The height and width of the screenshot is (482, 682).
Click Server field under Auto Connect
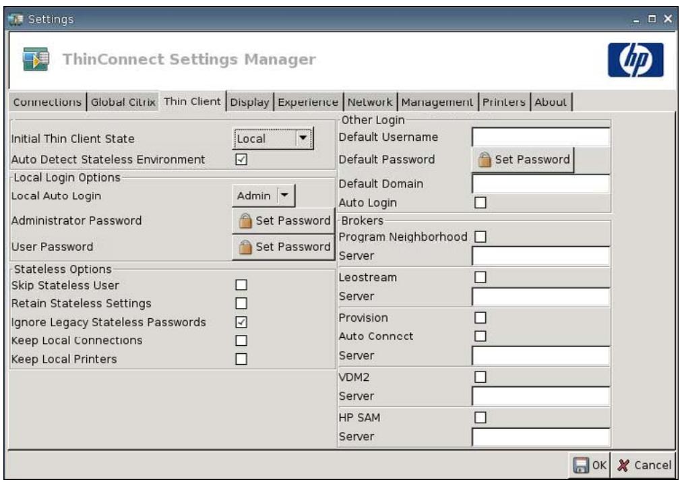click(541, 355)
